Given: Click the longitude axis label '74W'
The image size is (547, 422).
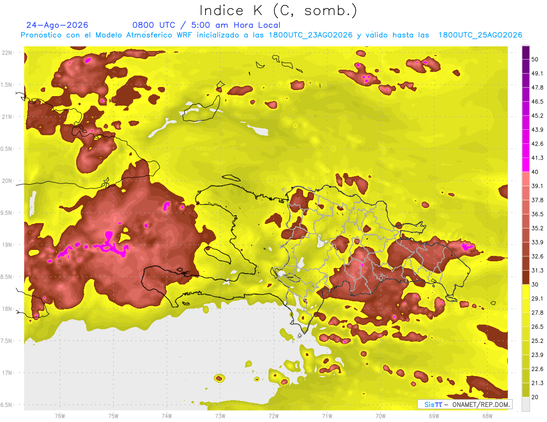Looking at the screenshot, I should point(167,416).
